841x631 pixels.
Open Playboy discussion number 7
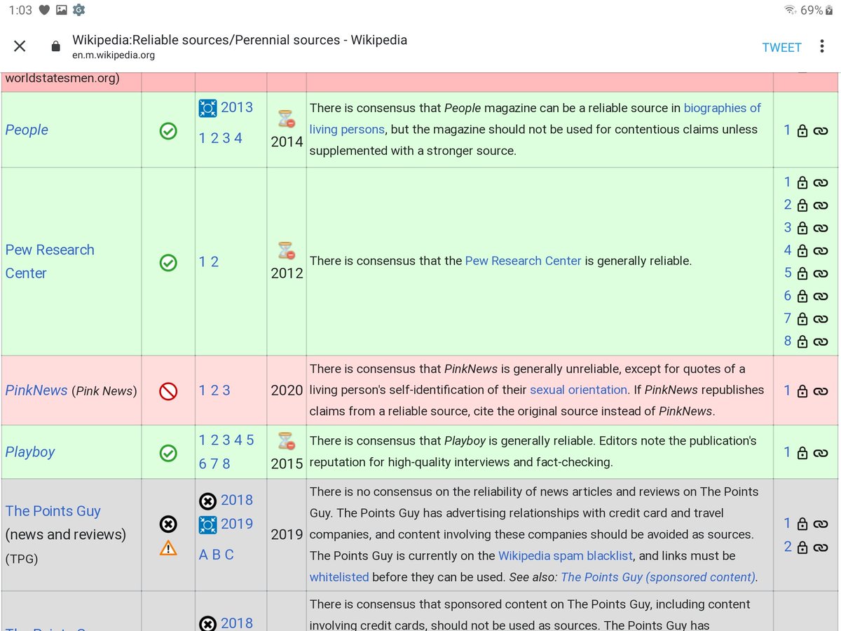pos(214,463)
